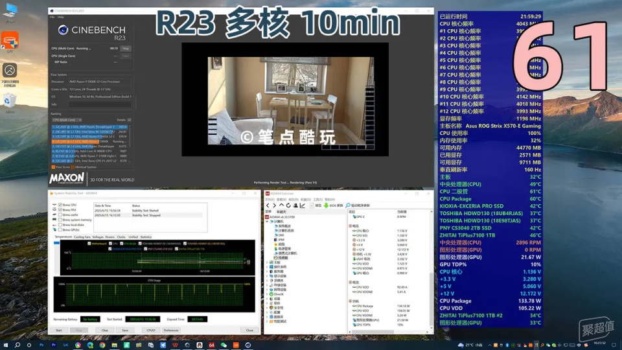Open Lightroom Classic from the taskbar
Viewport: 622px width, 350px height.
click(x=66, y=345)
